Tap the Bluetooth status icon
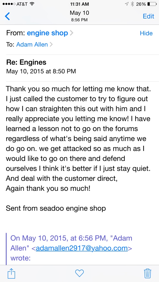This screenshot has height=282, width=159. [x=132, y=4]
